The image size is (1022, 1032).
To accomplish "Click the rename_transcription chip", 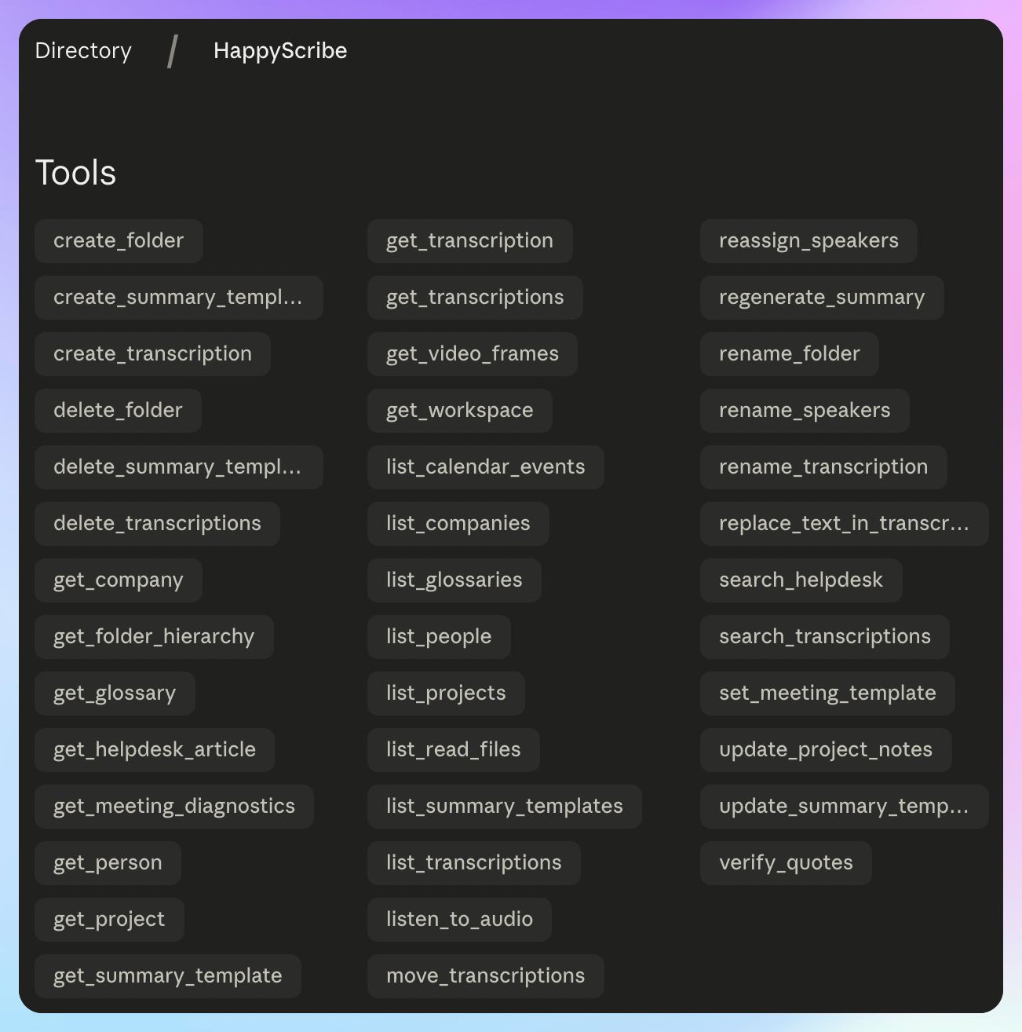I will click(823, 467).
